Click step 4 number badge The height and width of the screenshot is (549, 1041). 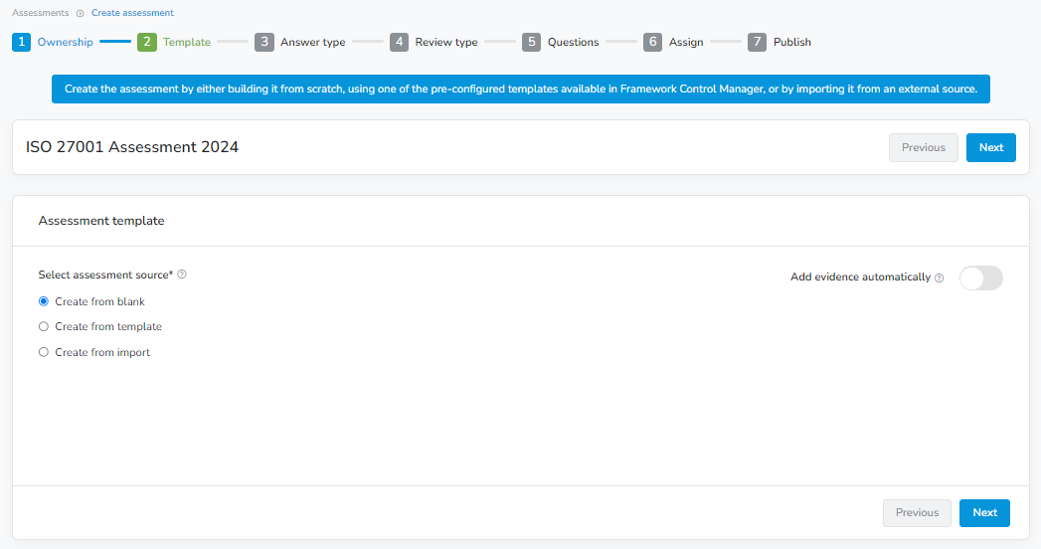(399, 42)
